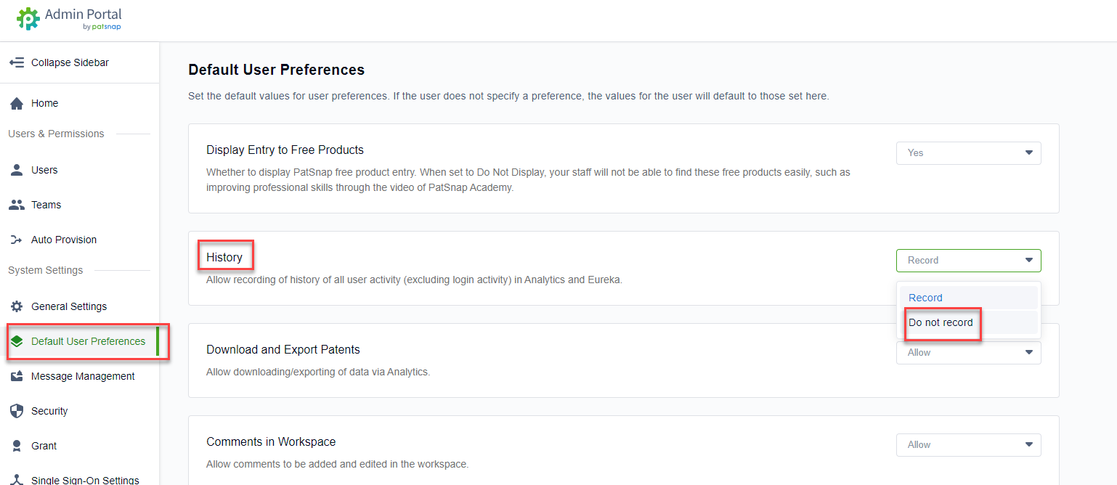
Task: Click the Collapse Sidebar arrow icon
Action: 17,62
